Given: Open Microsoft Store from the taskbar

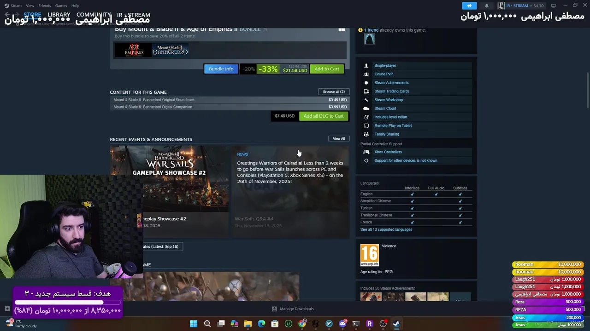Looking at the screenshot, I should coord(275,324).
